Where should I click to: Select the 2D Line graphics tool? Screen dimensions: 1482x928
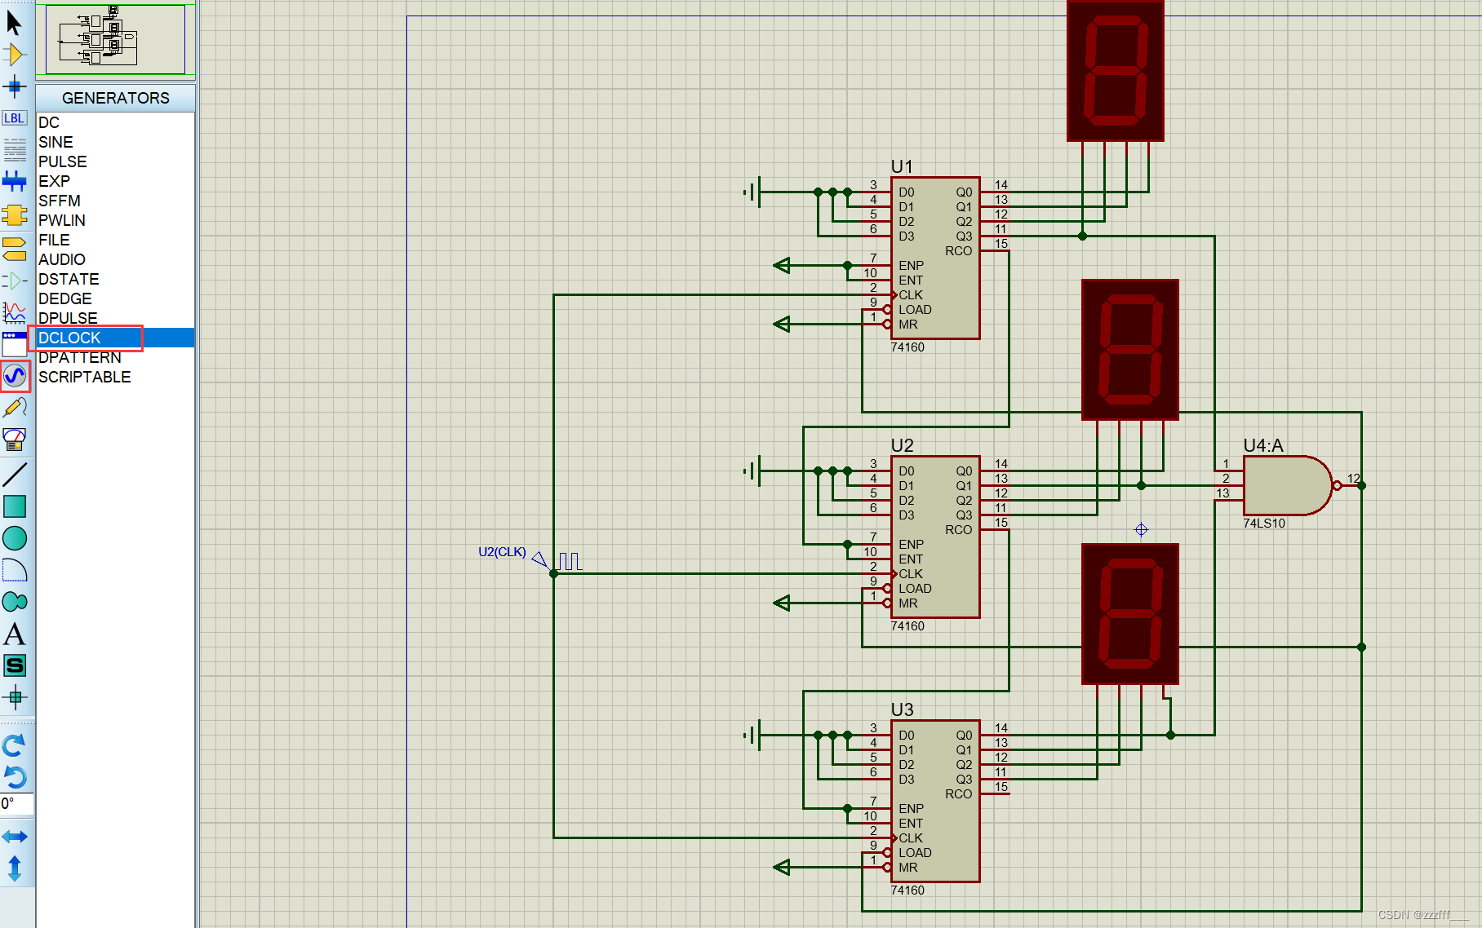pos(15,473)
